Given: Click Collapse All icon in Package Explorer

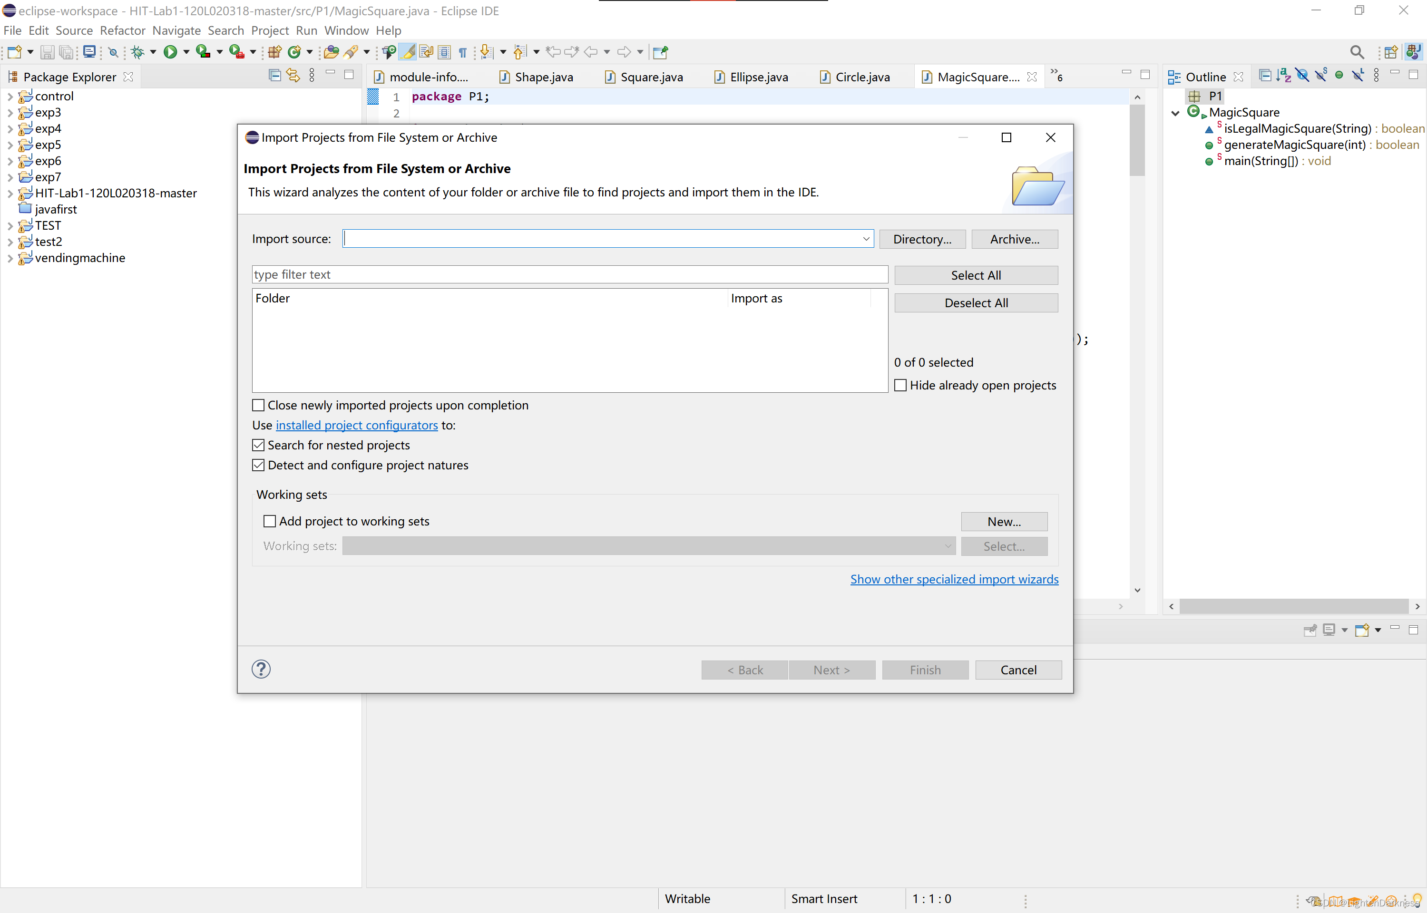Looking at the screenshot, I should (x=274, y=75).
